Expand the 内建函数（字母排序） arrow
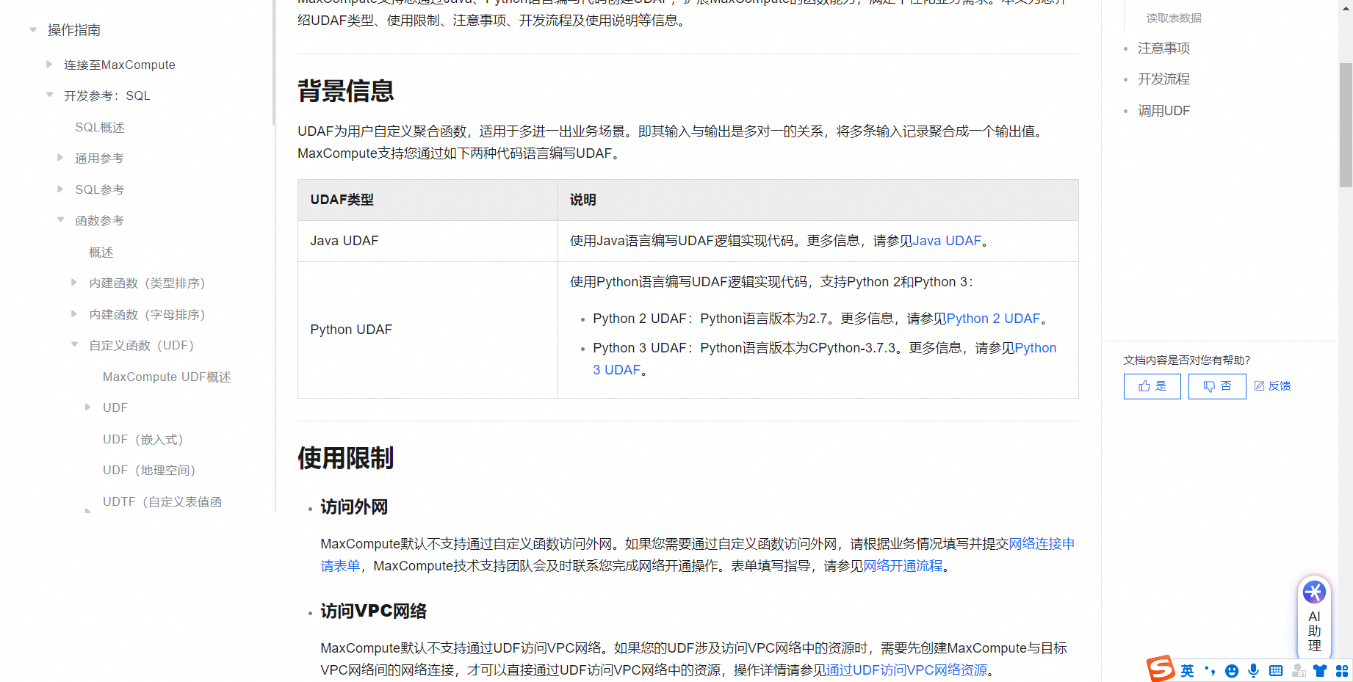The width and height of the screenshot is (1353, 682). point(74,314)
